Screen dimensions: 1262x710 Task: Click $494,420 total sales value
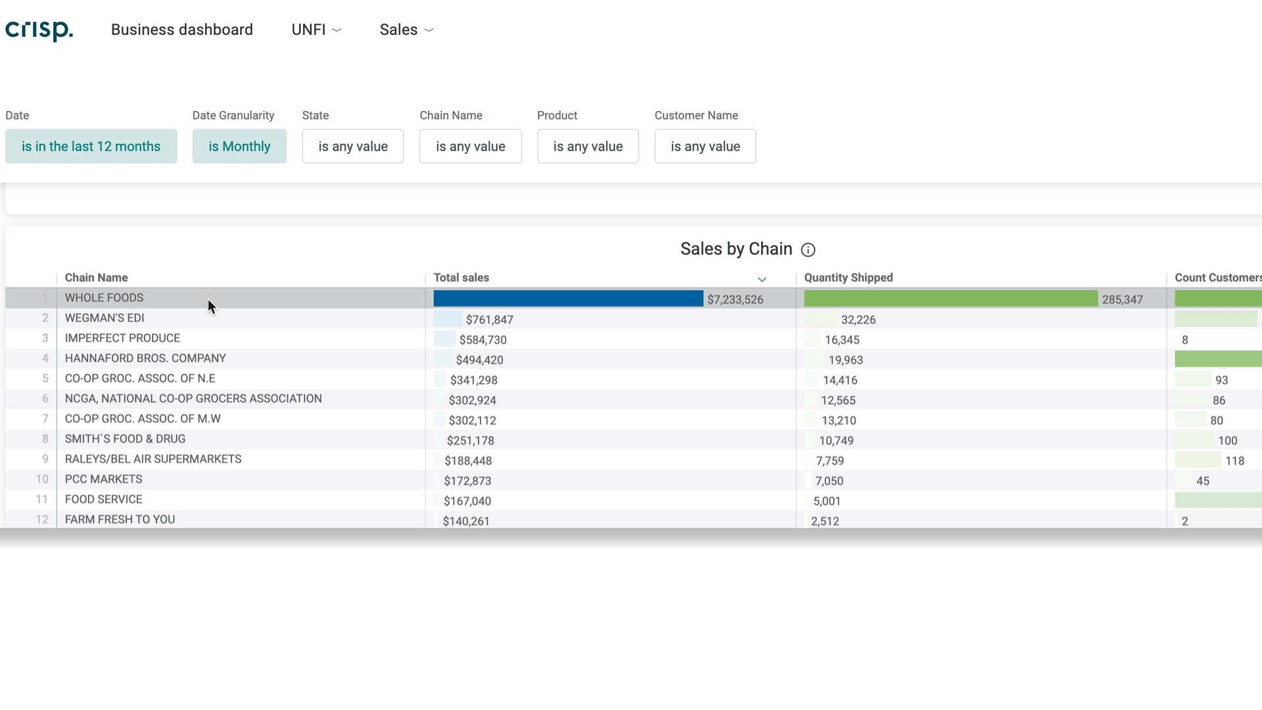point(479,360)
